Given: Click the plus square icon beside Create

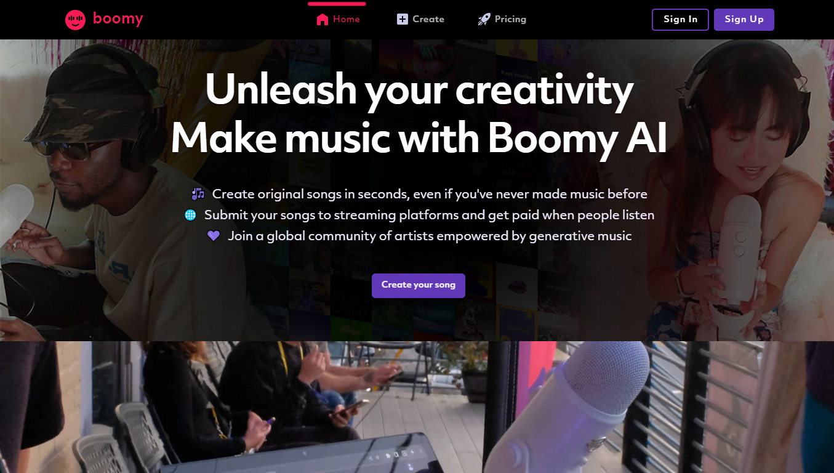Looking at the screenshot, I should (x=403, y=19).
